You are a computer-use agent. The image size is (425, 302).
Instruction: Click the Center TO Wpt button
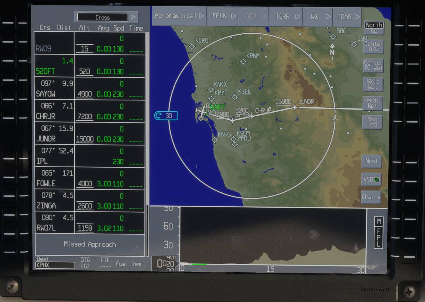[373, 65]
